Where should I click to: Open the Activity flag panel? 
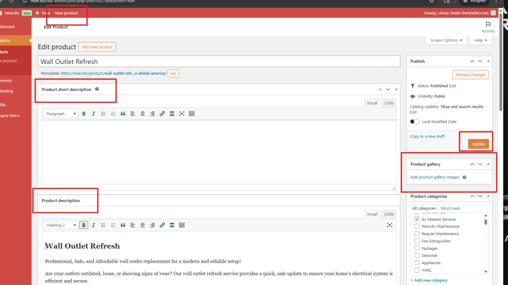coord(488,27)
